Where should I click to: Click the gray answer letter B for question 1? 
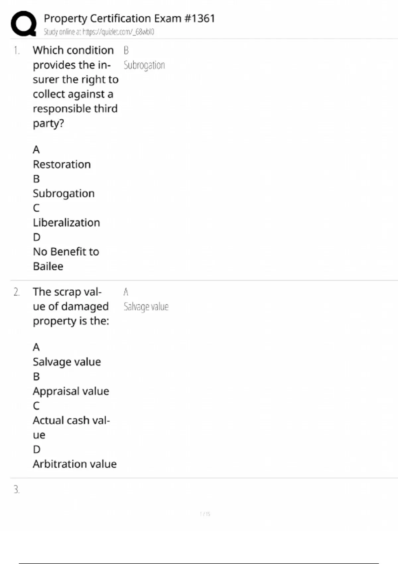[126, 50]
